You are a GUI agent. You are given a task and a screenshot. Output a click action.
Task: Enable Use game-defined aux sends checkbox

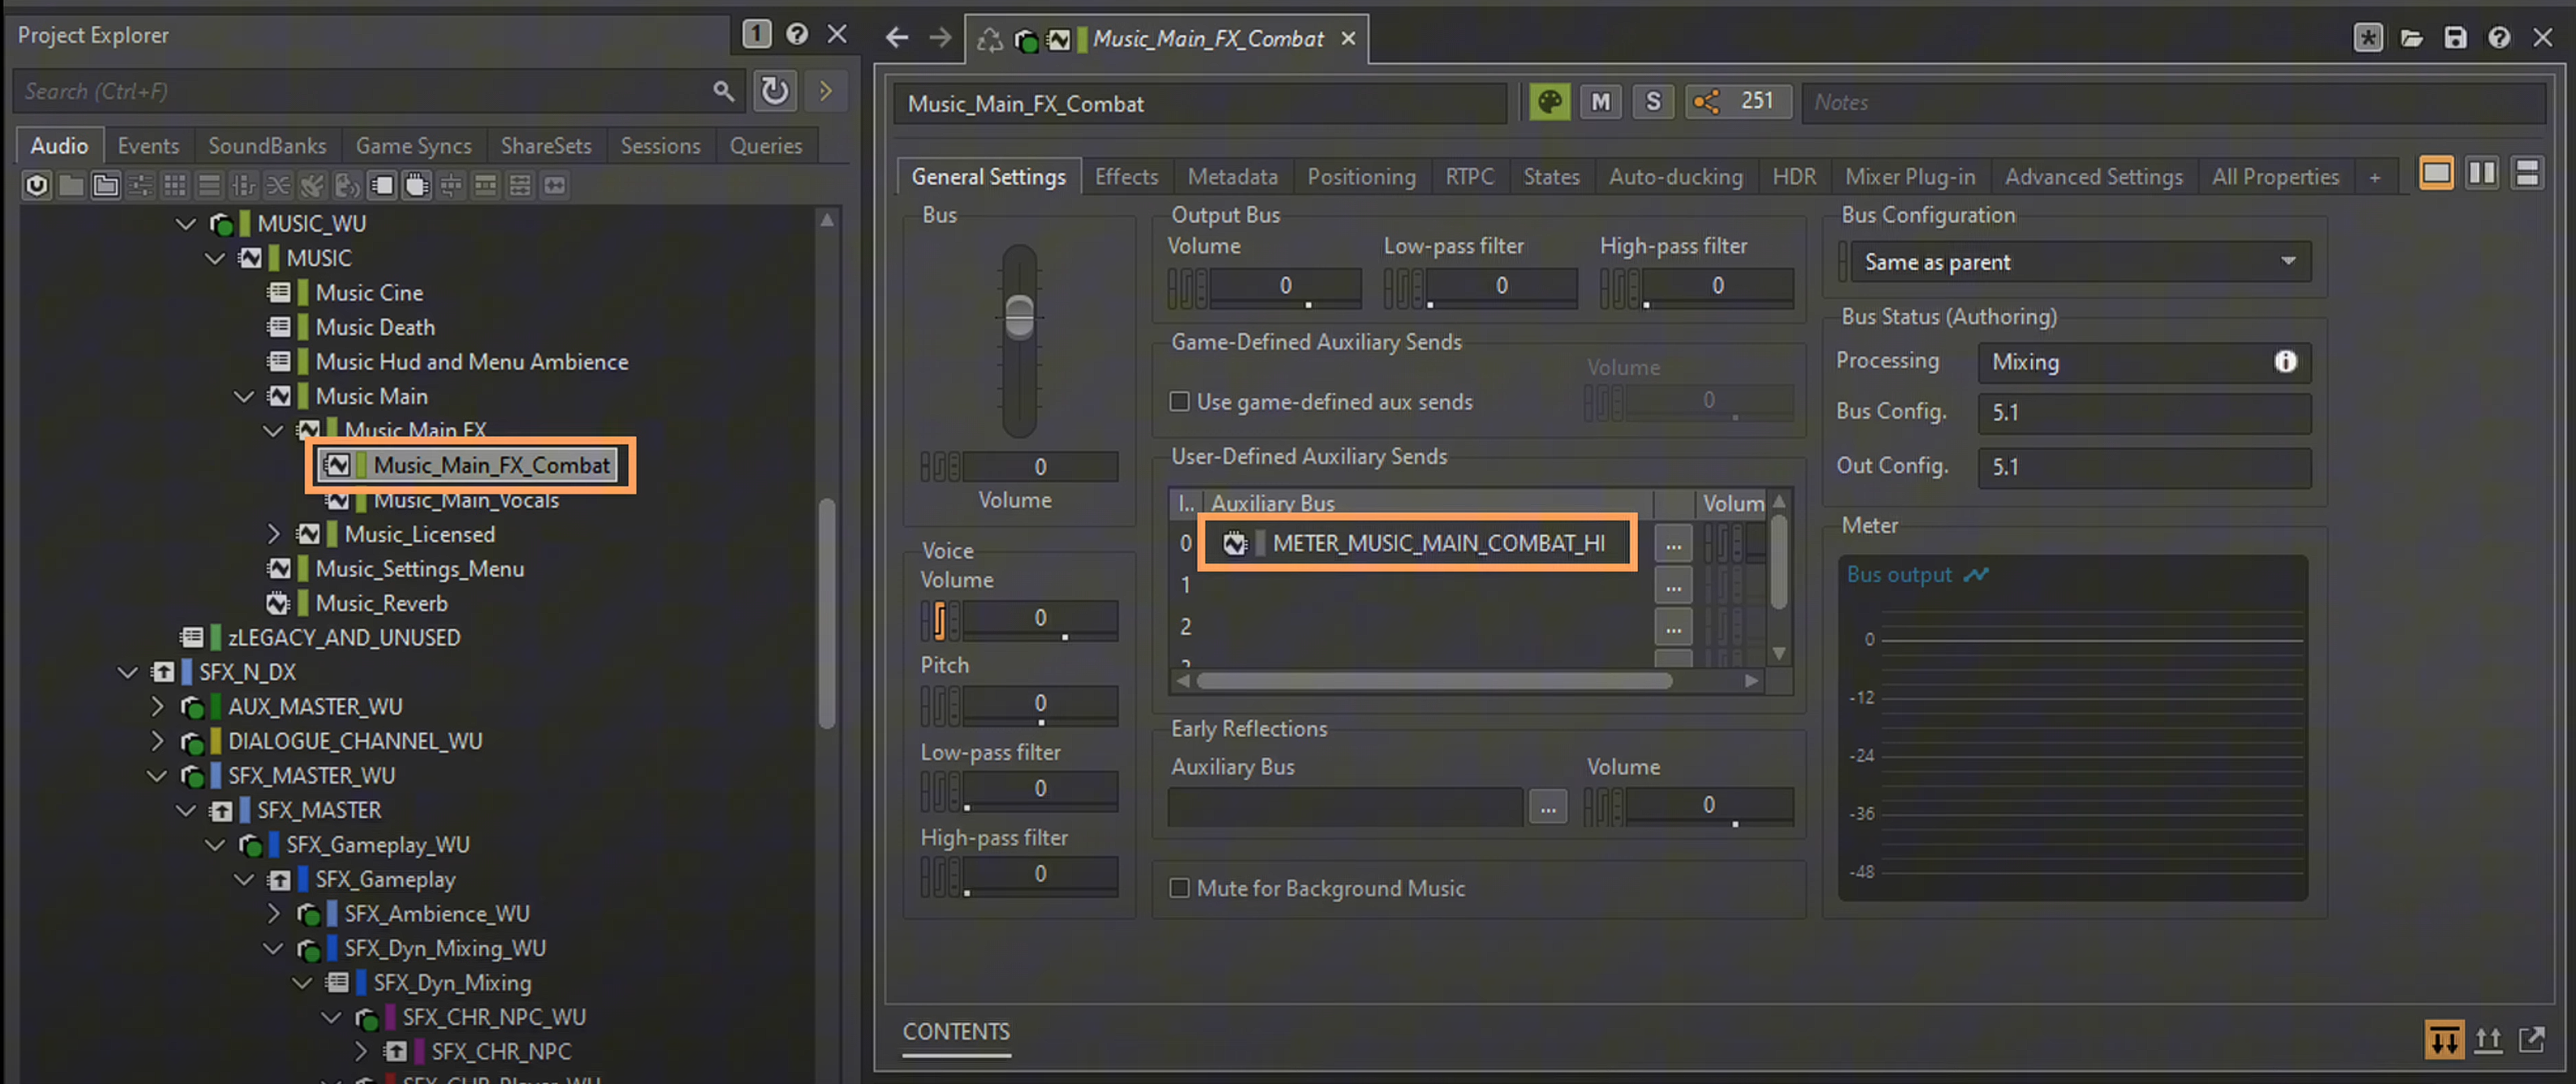click(1180, 402)
